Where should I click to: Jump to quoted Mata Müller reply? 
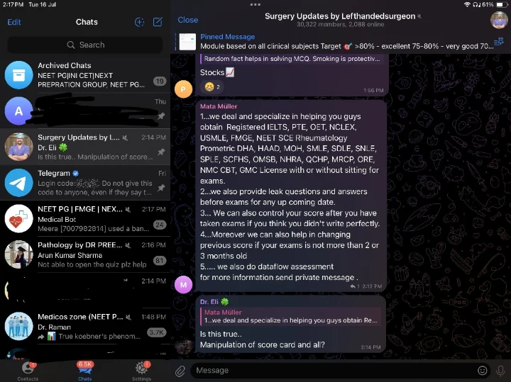pos(291,316)
